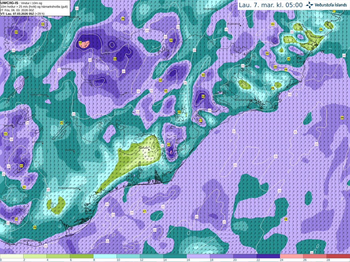The image size is (350, 262).
Task: Click the legend tick label '16'
Action: 188,260
